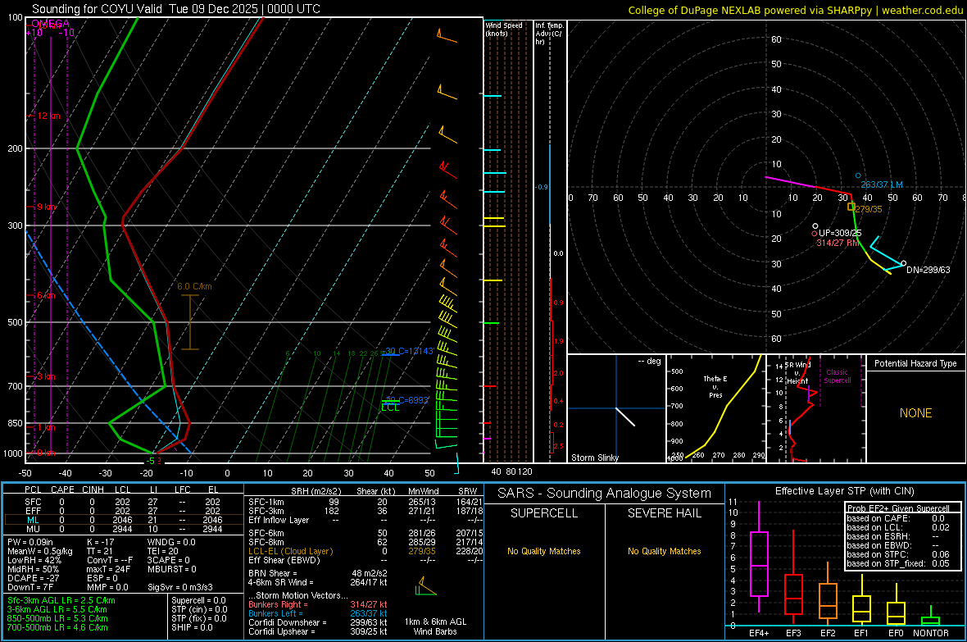Select the MU parcel row label
Image resolution: width=967 pixels, height=642 pixels.
tap(34, 529)
